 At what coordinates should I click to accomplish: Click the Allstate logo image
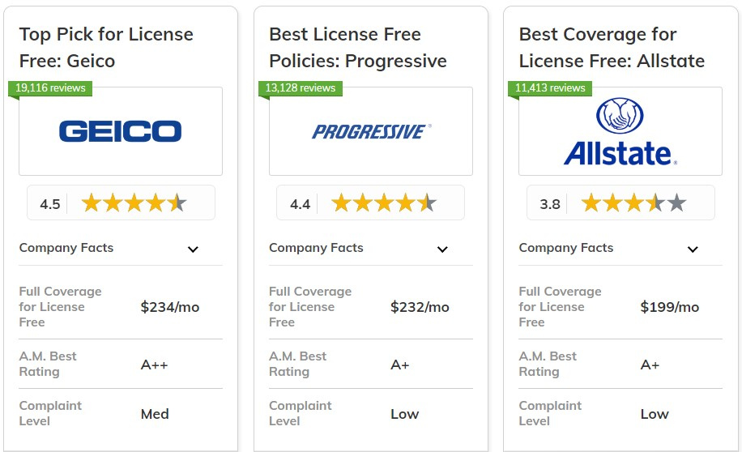pos(620,131)
